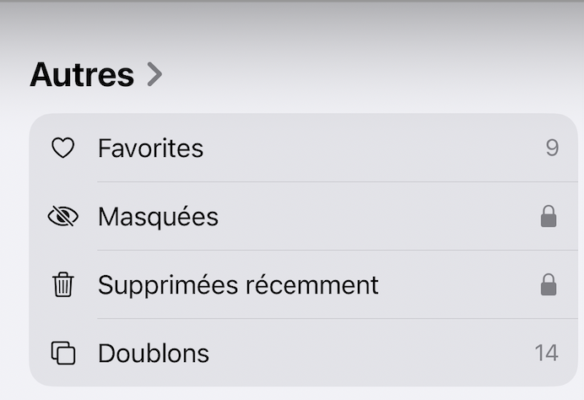Tap the lock on Supprimées récemment row

coord(549,285)
